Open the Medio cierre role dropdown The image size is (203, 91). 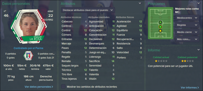(x=187, y=32)
